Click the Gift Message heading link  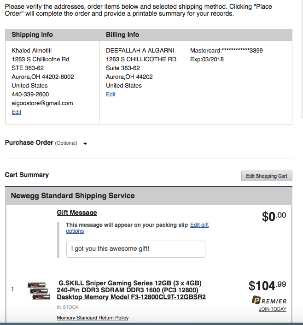pos(77,213)
